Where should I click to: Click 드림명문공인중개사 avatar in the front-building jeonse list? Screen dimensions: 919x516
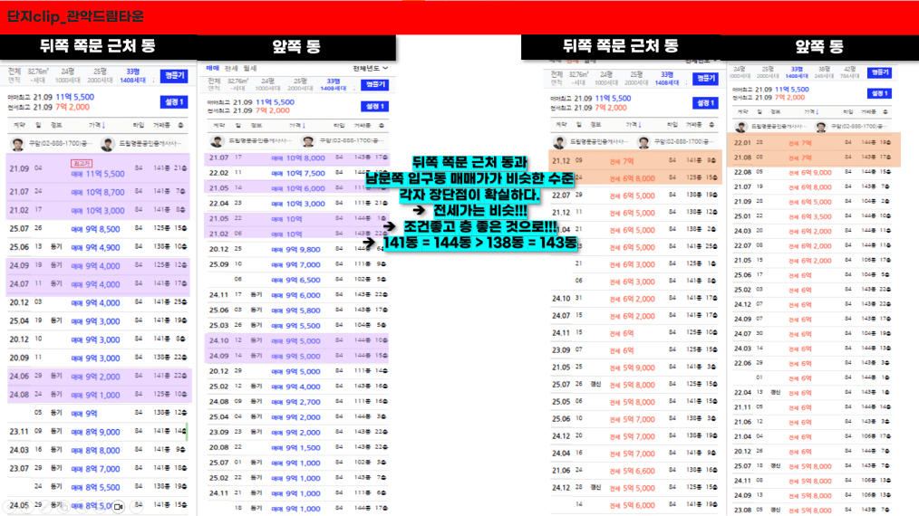[741, 127]
